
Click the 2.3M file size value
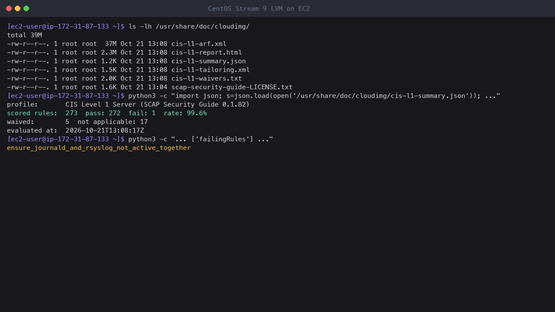pyautogui.click(x=109, y=52)
